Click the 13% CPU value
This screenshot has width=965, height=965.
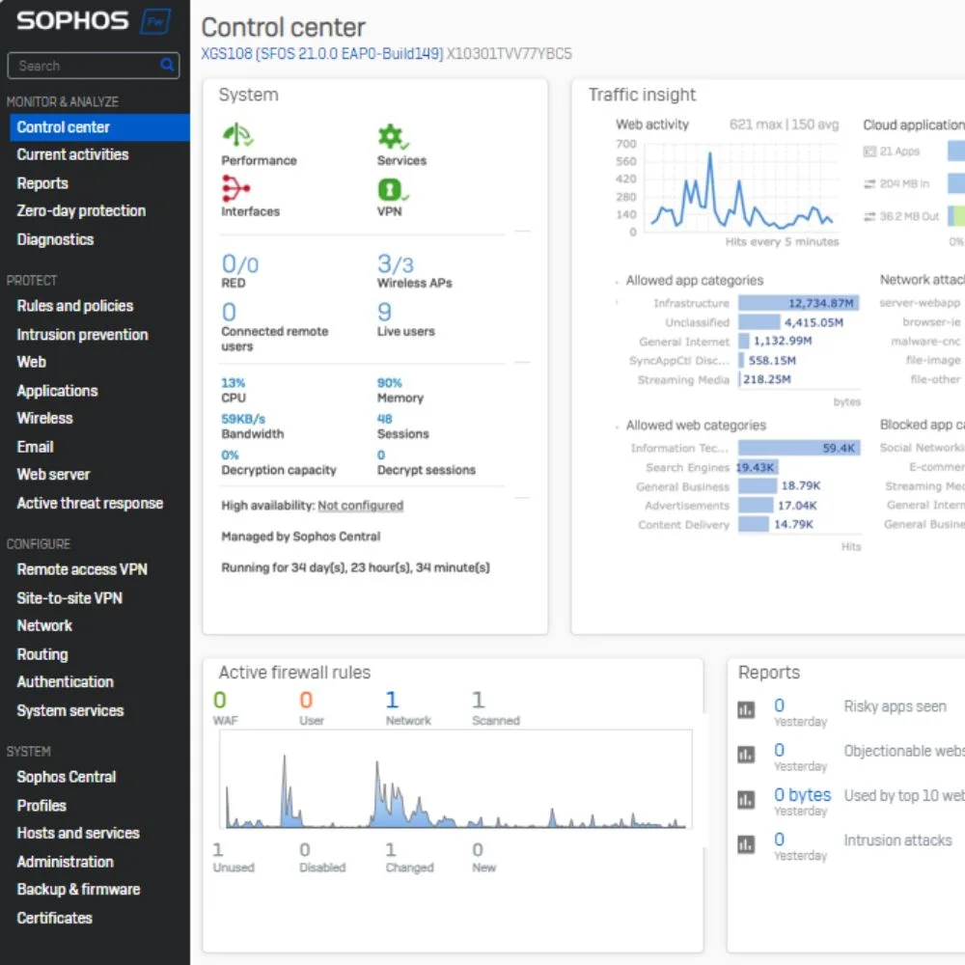click(x=234, y=383)
